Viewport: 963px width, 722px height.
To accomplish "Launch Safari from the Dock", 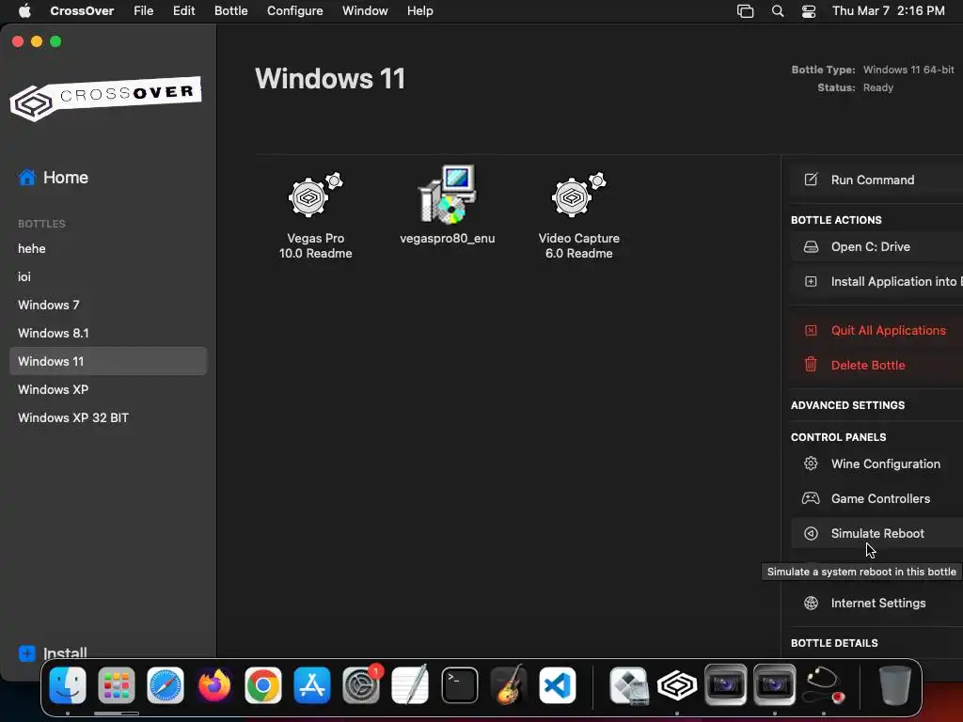I will pos(166,684).
